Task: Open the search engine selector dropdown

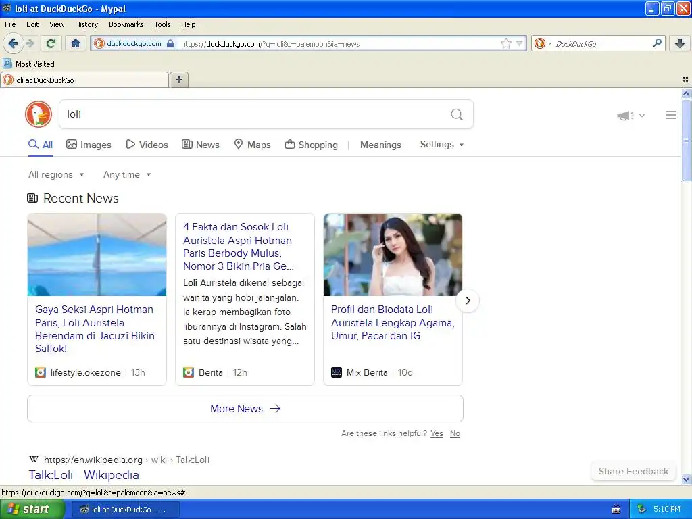Action: pyautogui.click(x=543, y=43)
